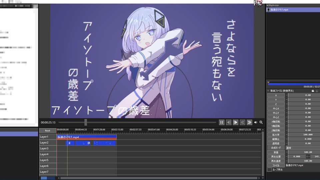Pause the preview playback
The width and height of the screenshot is (320, 180).
tap(222, 122)
